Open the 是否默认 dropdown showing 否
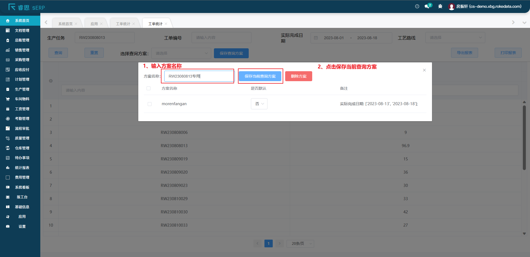530x257 pixels. [259, 104]
